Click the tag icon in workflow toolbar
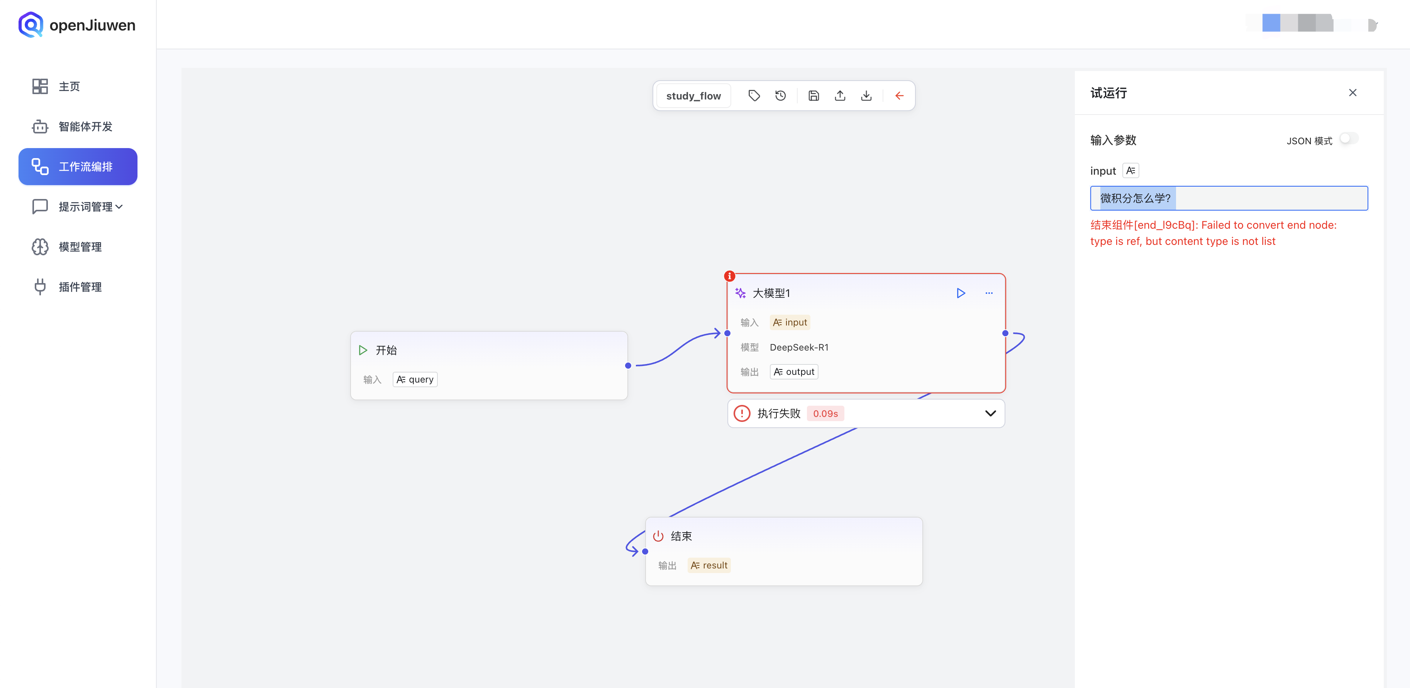This screenshot has height=688, width=1410. 754,96
